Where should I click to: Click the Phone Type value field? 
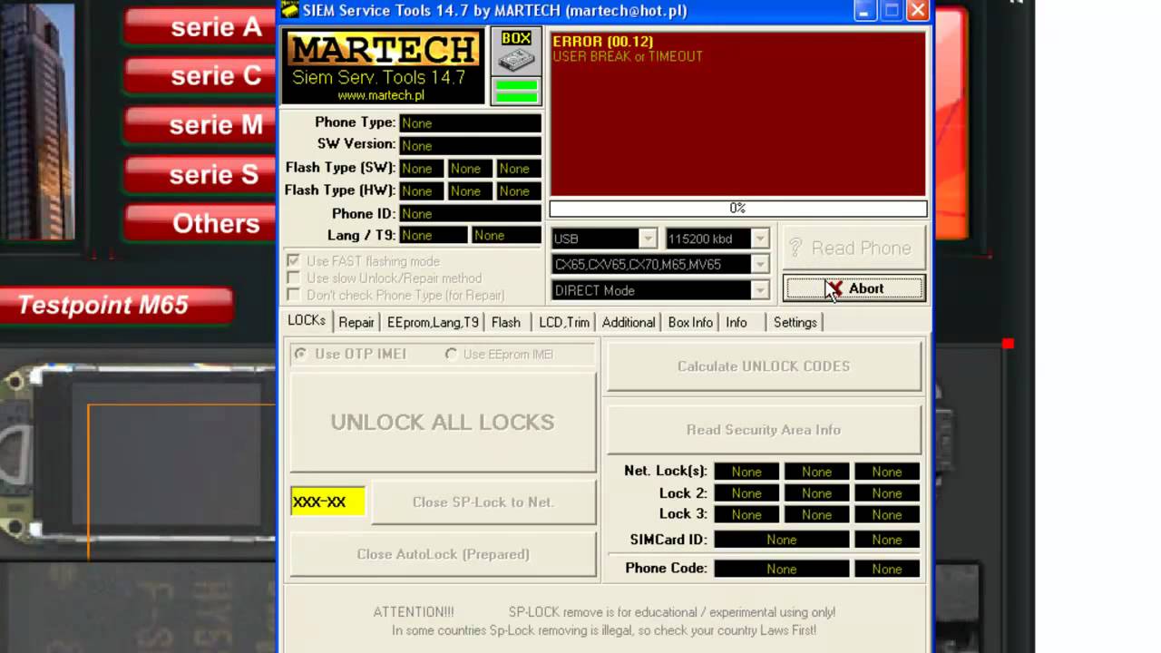(x=470, y=123)
